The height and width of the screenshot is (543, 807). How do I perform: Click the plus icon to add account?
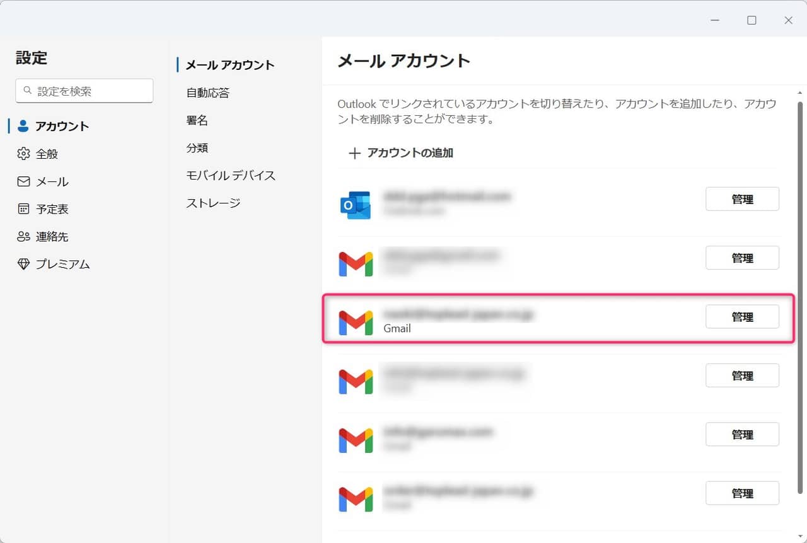(355, 153)
